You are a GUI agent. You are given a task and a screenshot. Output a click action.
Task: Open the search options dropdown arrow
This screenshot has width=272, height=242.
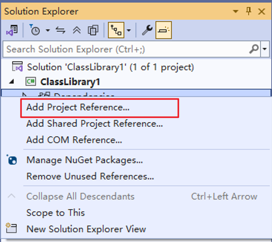(x=265, y=49)
